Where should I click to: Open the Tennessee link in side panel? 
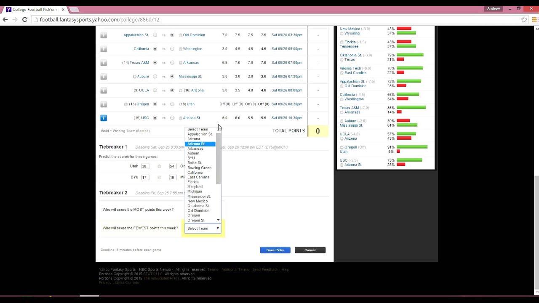click(x=349, y=46)
